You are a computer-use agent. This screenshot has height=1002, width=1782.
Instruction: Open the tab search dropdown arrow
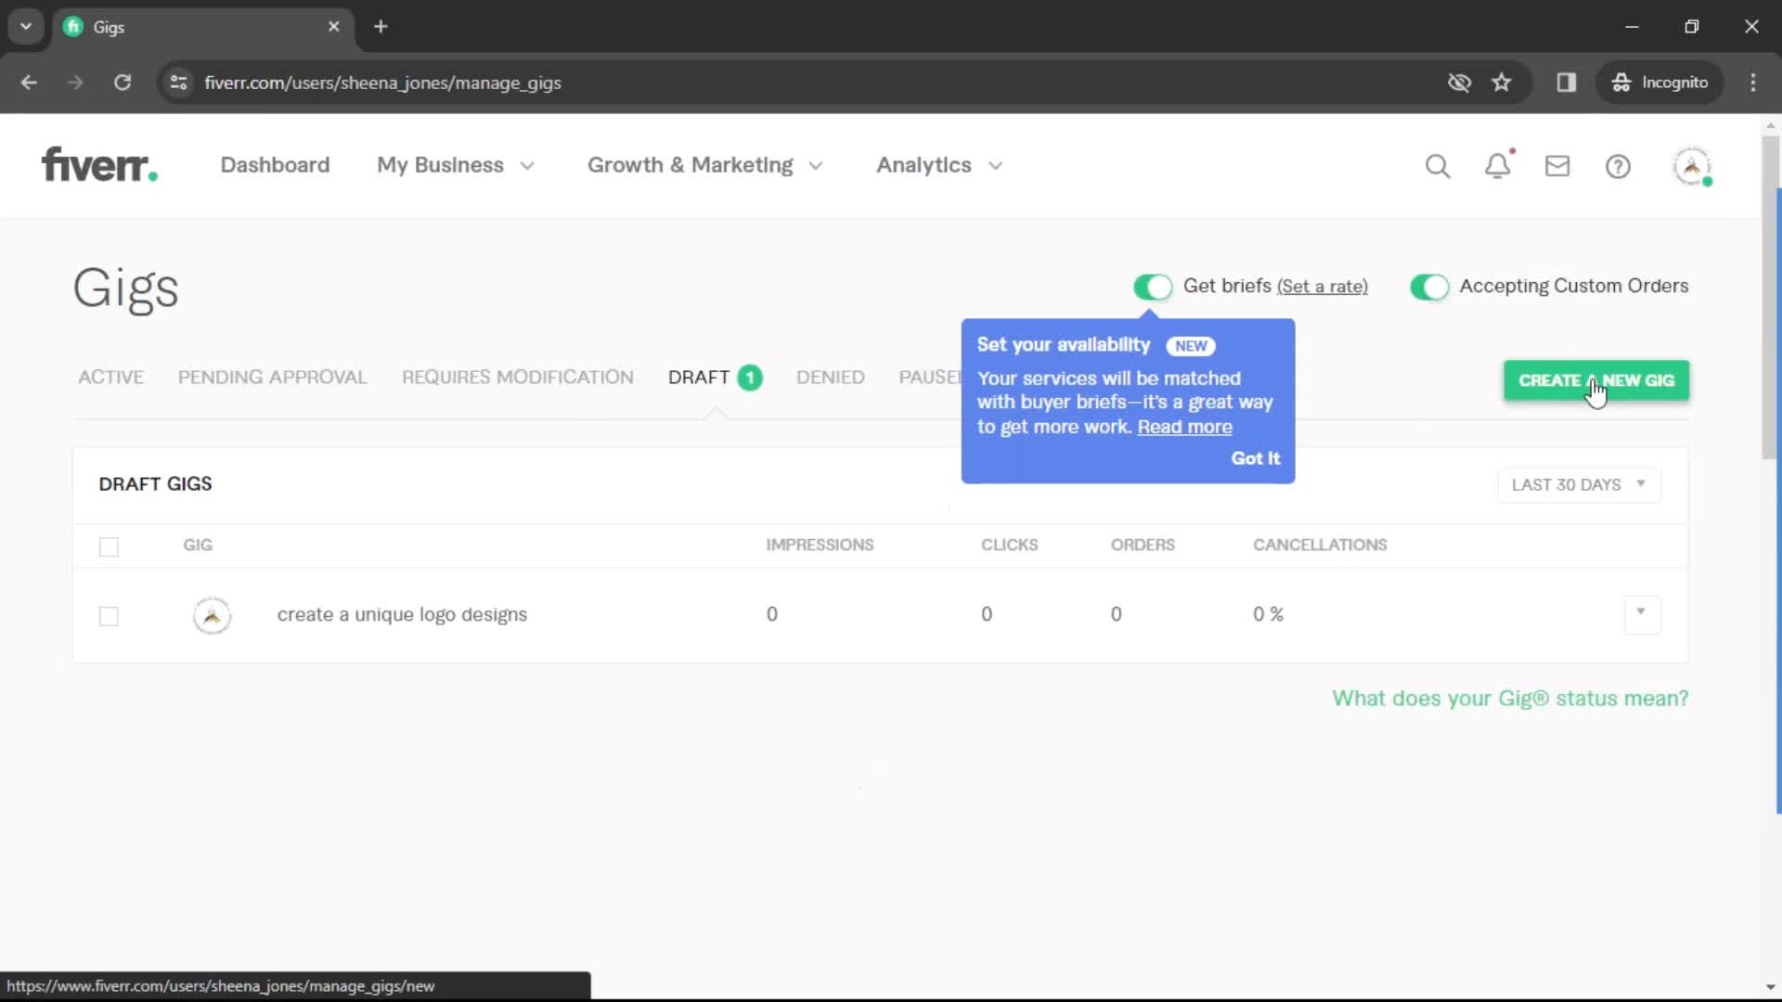(26, 27)
